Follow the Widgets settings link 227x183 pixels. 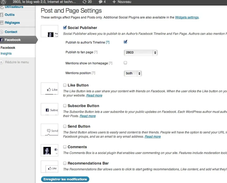pyautogui.click(x=187, y=17)
